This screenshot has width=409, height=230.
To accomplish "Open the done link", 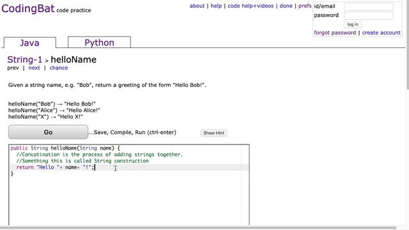I will click(x=286, y=6).
